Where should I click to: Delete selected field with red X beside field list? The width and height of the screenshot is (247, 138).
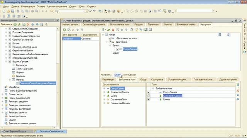point(238,91)
